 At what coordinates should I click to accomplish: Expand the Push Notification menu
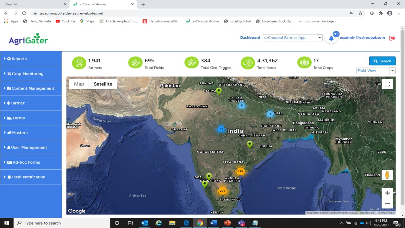click(x=31, y=177)
